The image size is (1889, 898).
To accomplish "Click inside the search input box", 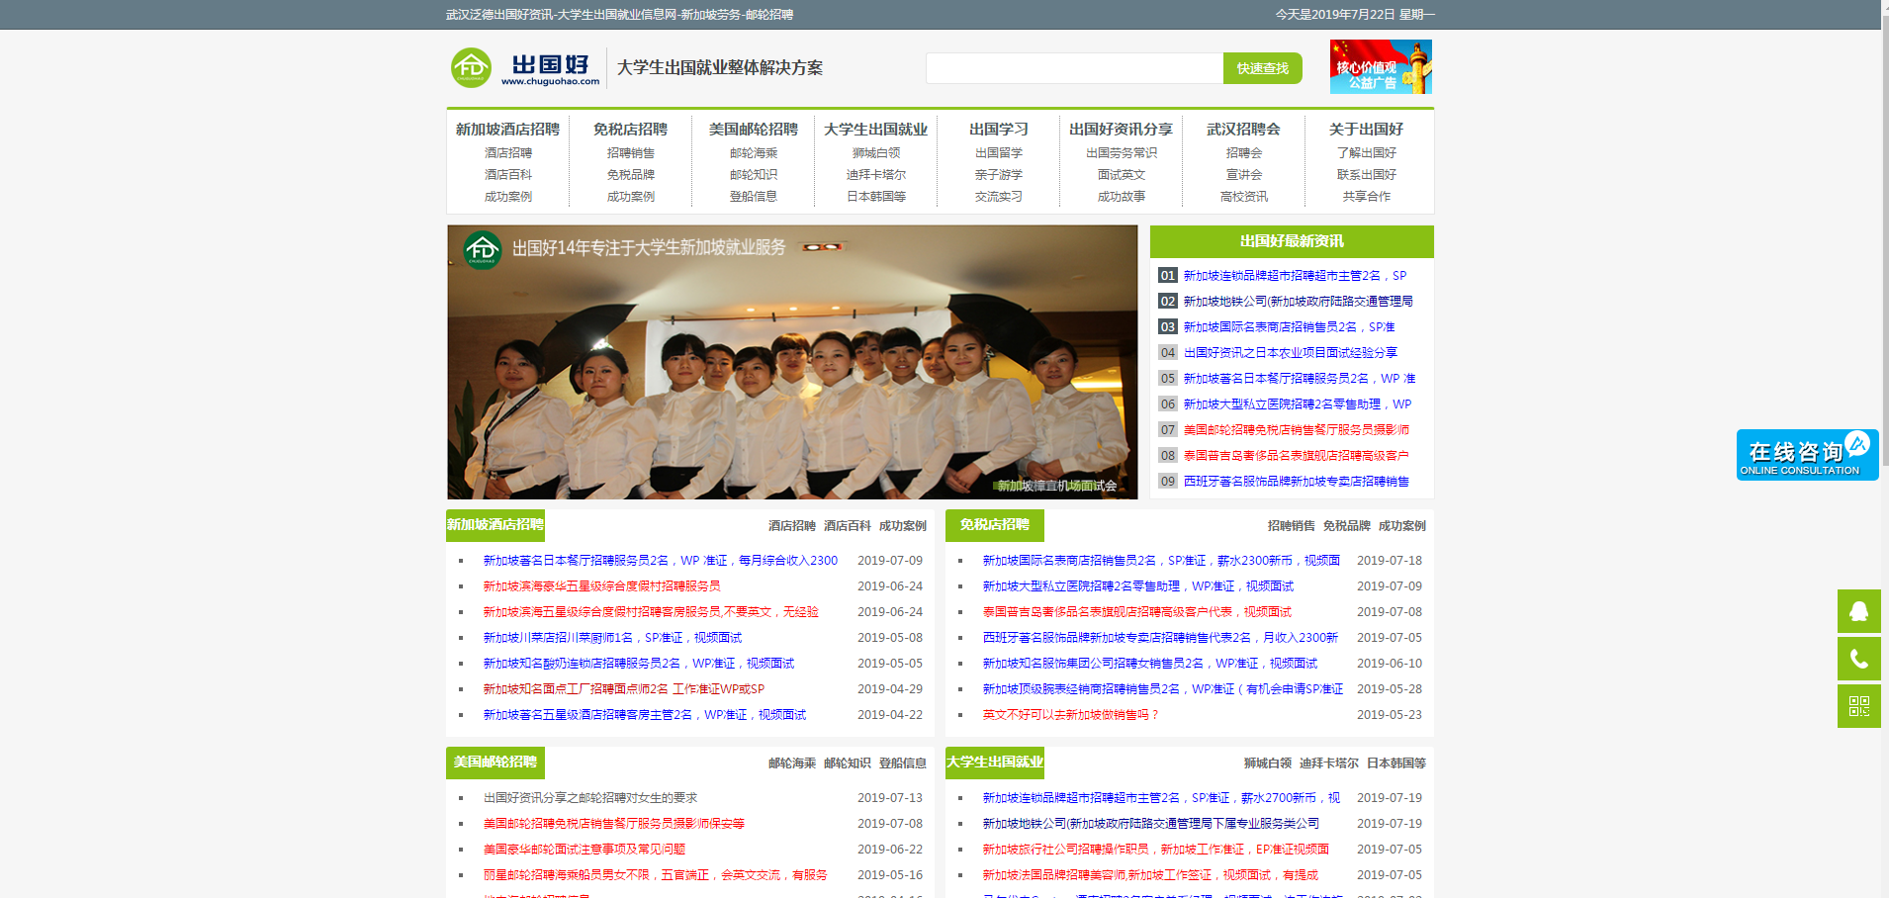I will (x=1074, y=68).
